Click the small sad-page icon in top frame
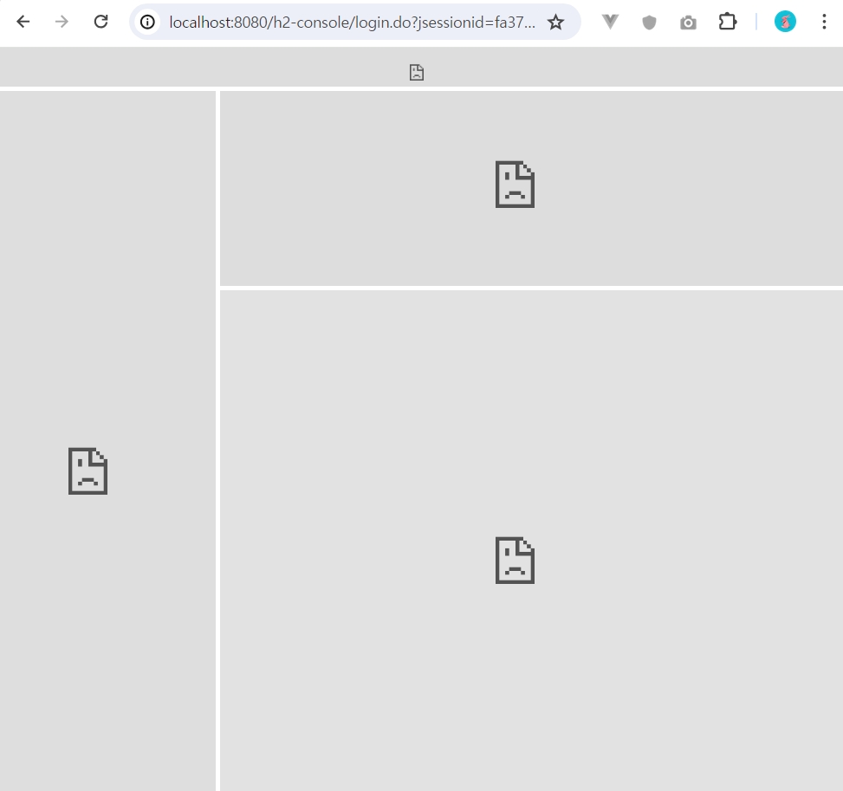Viewport: 843px width, 791px height. point(417,72)
